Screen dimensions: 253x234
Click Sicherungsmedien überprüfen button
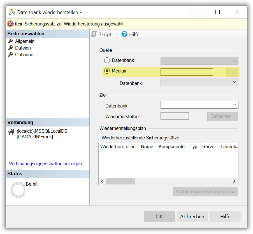click(x=206, y=192)
